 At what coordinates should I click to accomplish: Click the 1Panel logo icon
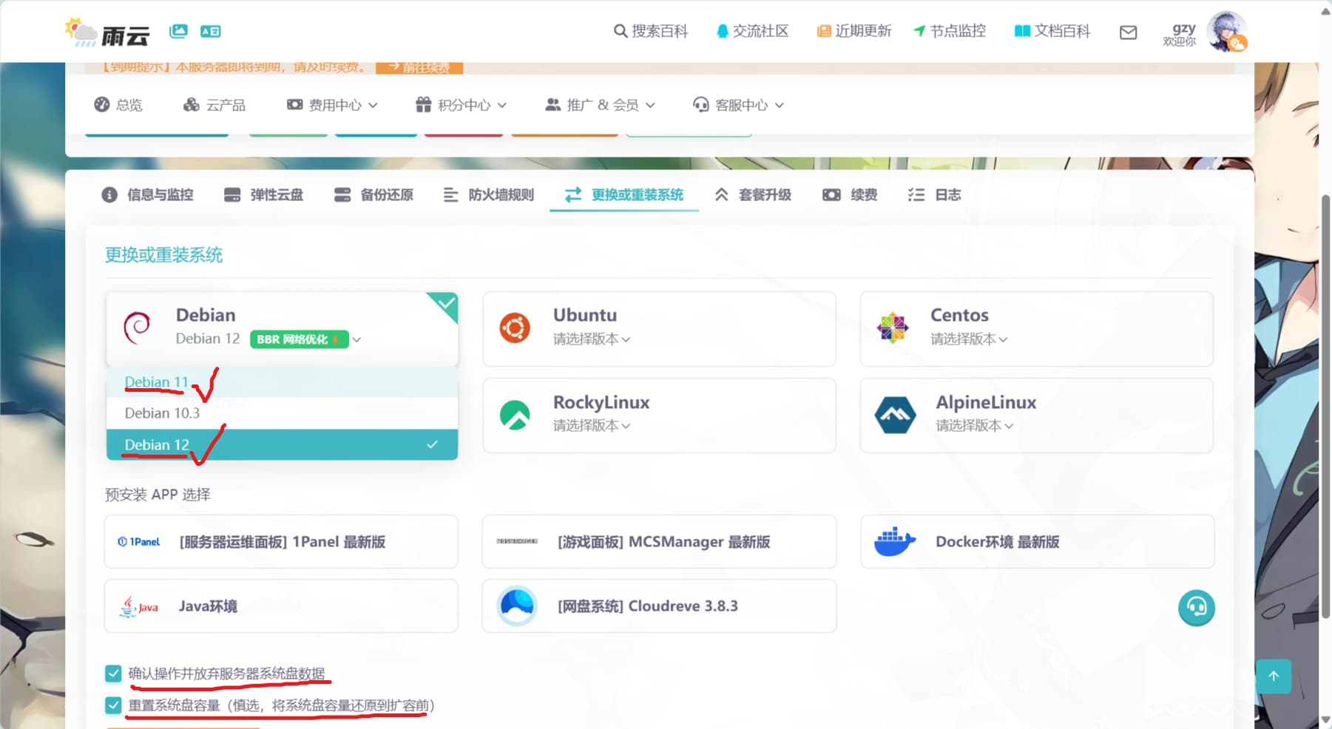coord(139,542)
